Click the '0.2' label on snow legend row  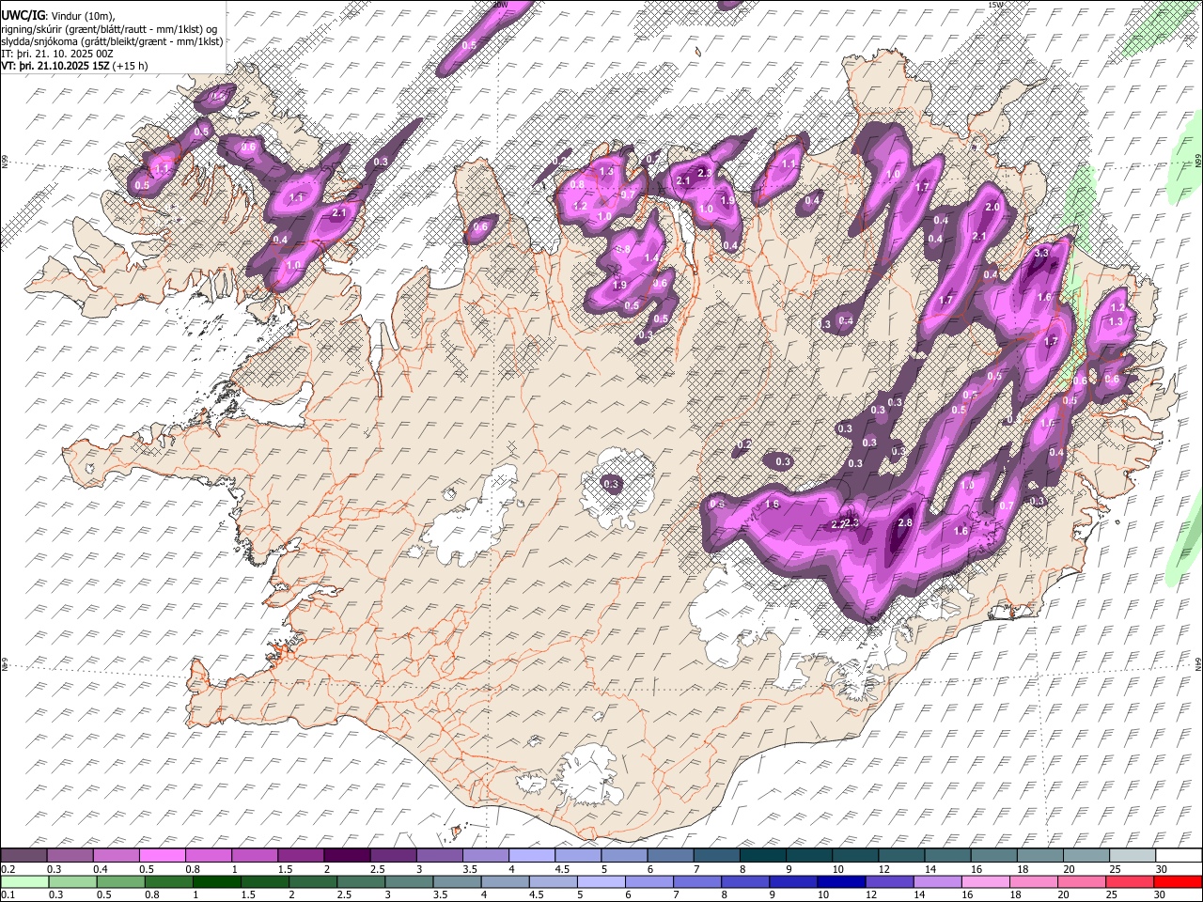(8, 869)
